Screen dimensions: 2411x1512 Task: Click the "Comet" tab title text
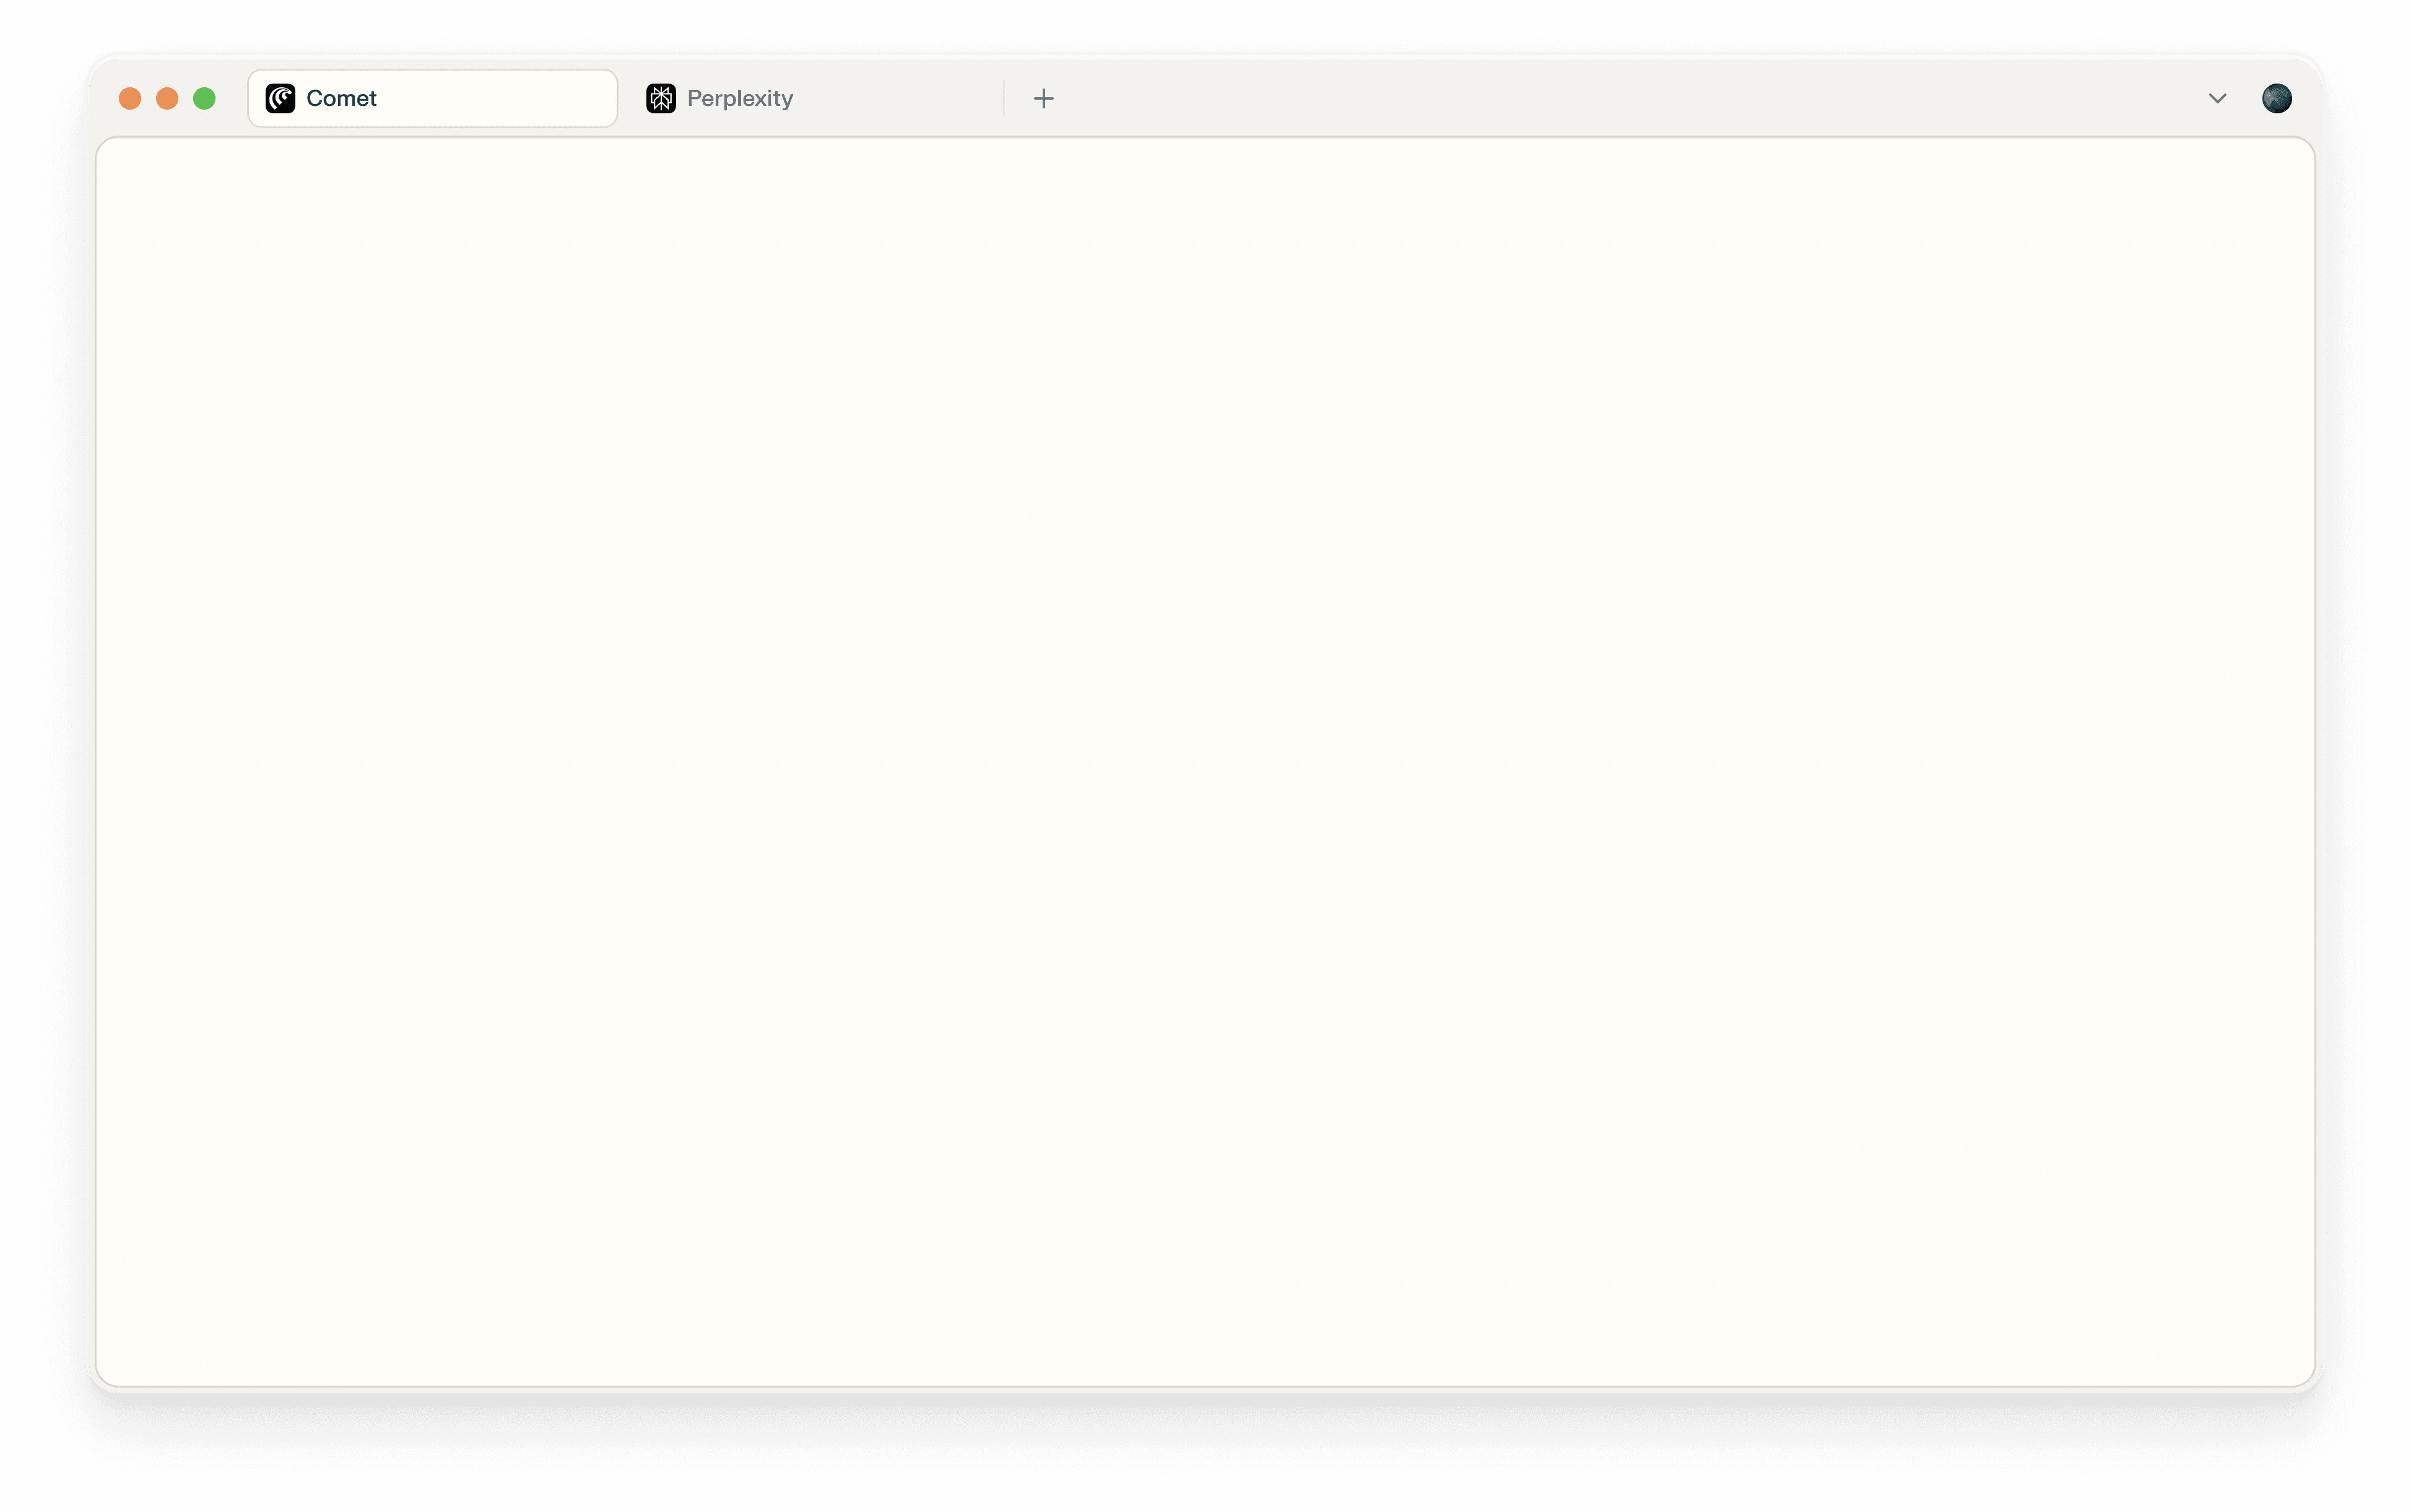341,98
